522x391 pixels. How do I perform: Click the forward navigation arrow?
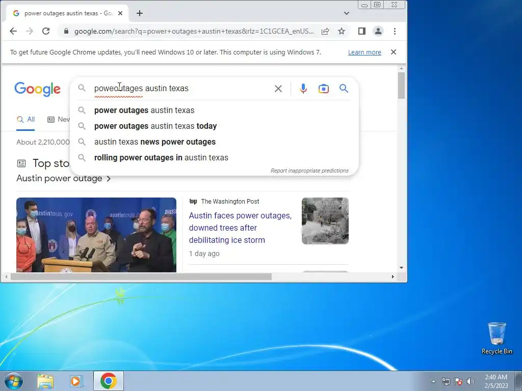(x=30, y=31)
